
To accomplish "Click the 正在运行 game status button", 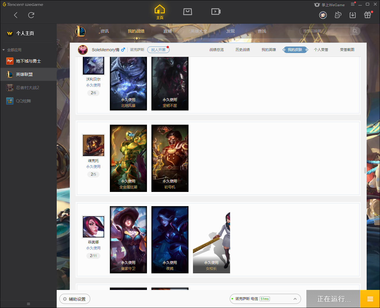I will [333, 299].
